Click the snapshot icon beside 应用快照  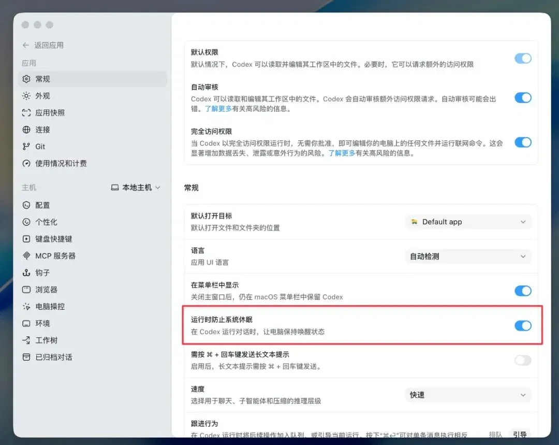[x=26, y=113]
